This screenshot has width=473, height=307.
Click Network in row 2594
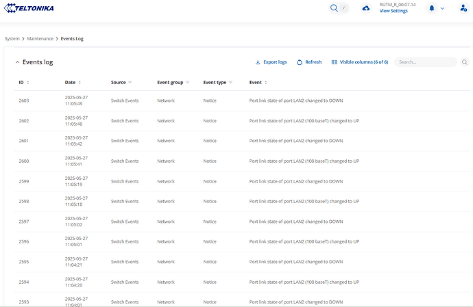click(x=166, y=282)
